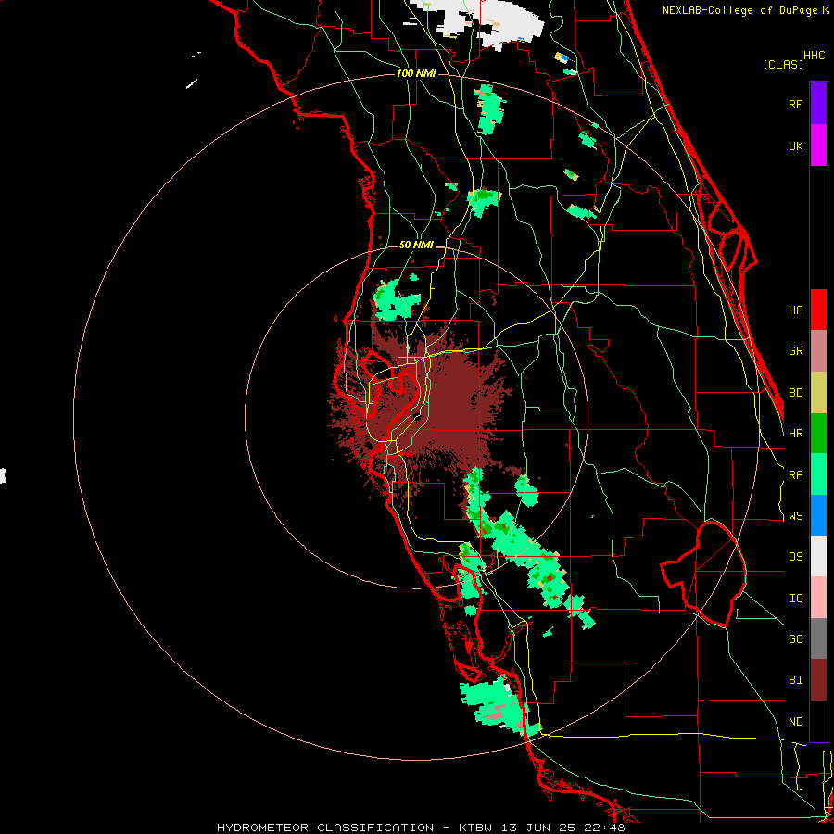Click the WS legend label
Image resolution: width=834 pixels, height=834 pixels.
pyautogui.click(x=795, y=516)
